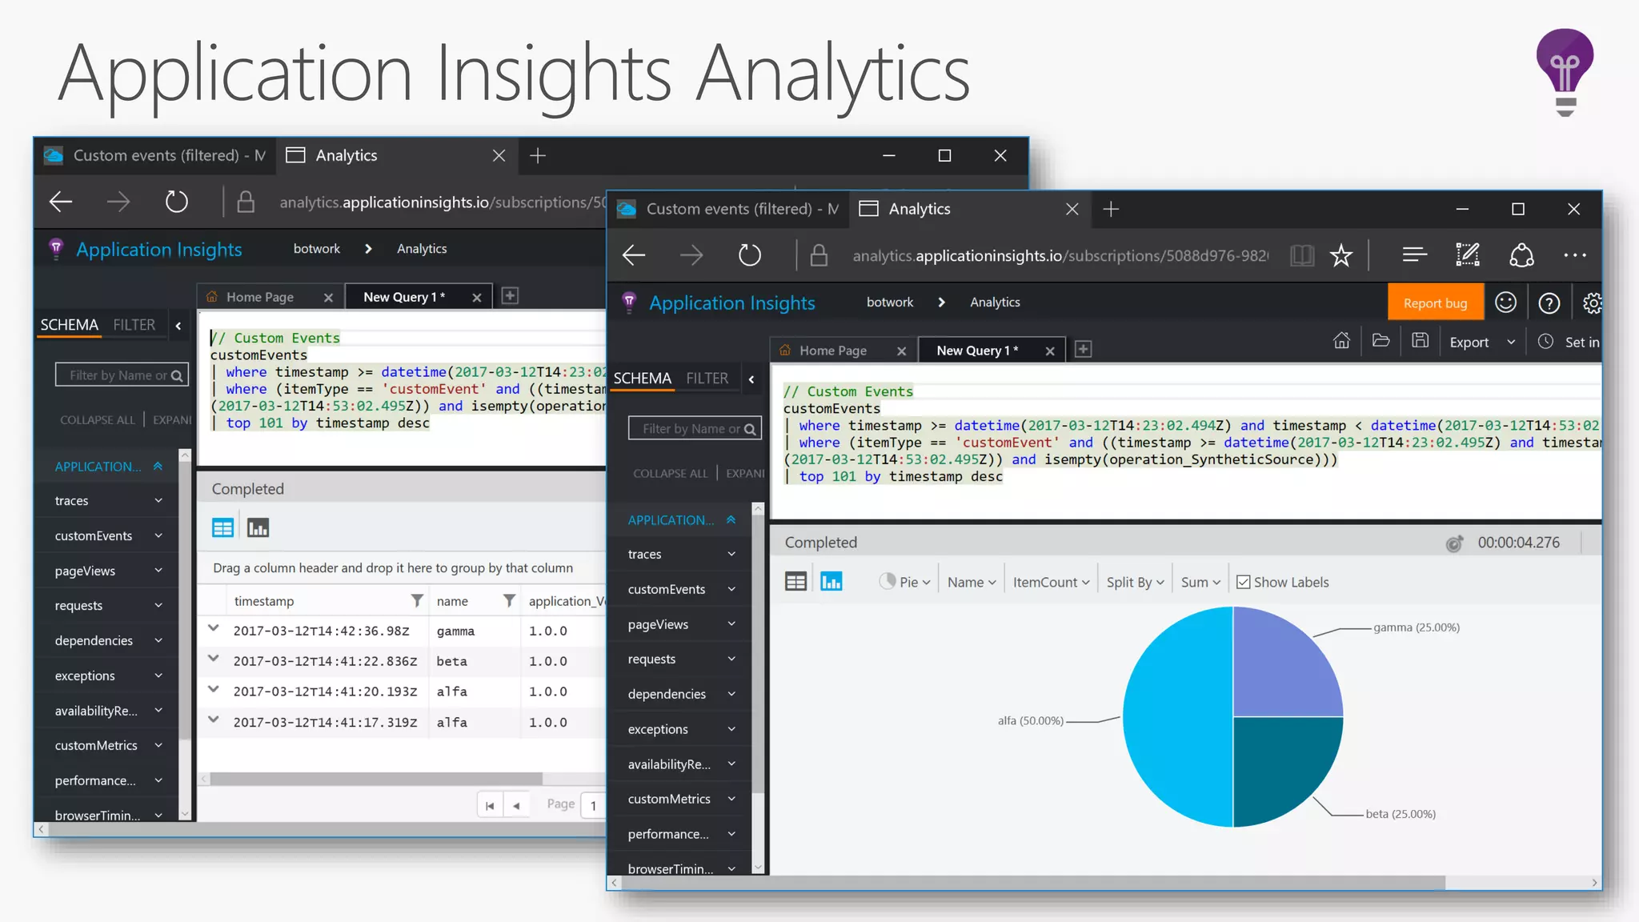1639x922 pixels.
Task: Expand first result row dated 14:42:36
Action: (x=214, y=629)
